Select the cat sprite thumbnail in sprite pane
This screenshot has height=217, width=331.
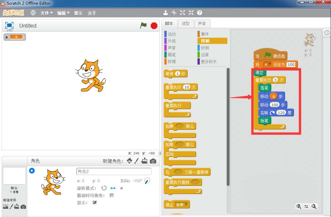[53, 182]
